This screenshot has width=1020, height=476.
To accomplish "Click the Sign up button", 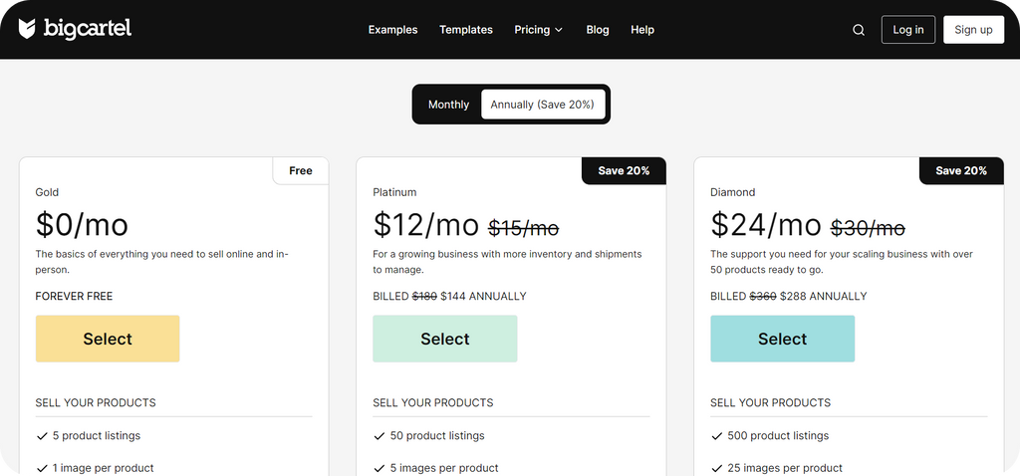I will 973,30.
